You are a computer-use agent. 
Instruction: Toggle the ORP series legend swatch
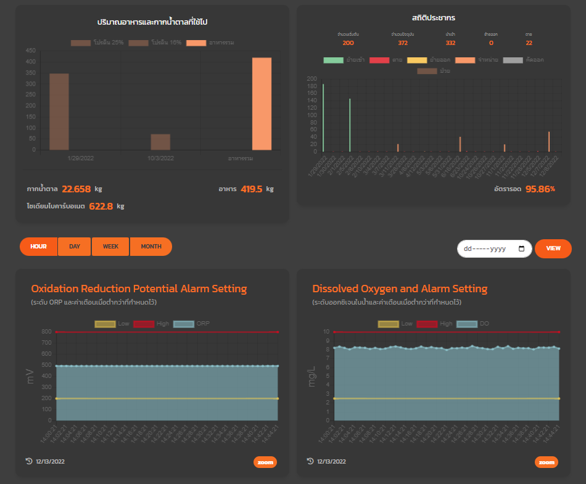click(x=183, y=324)
